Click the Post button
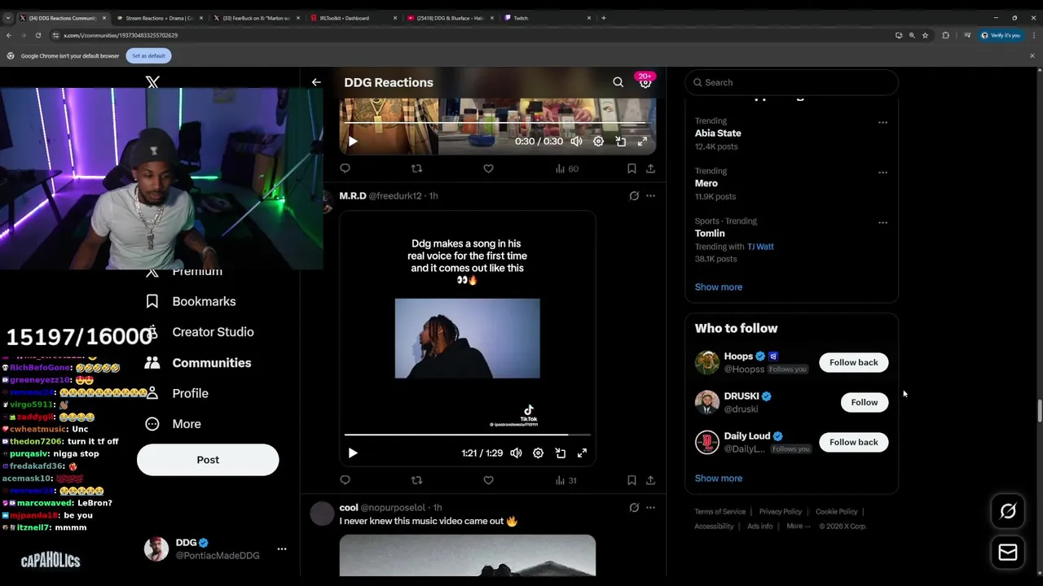 (208, 460)
